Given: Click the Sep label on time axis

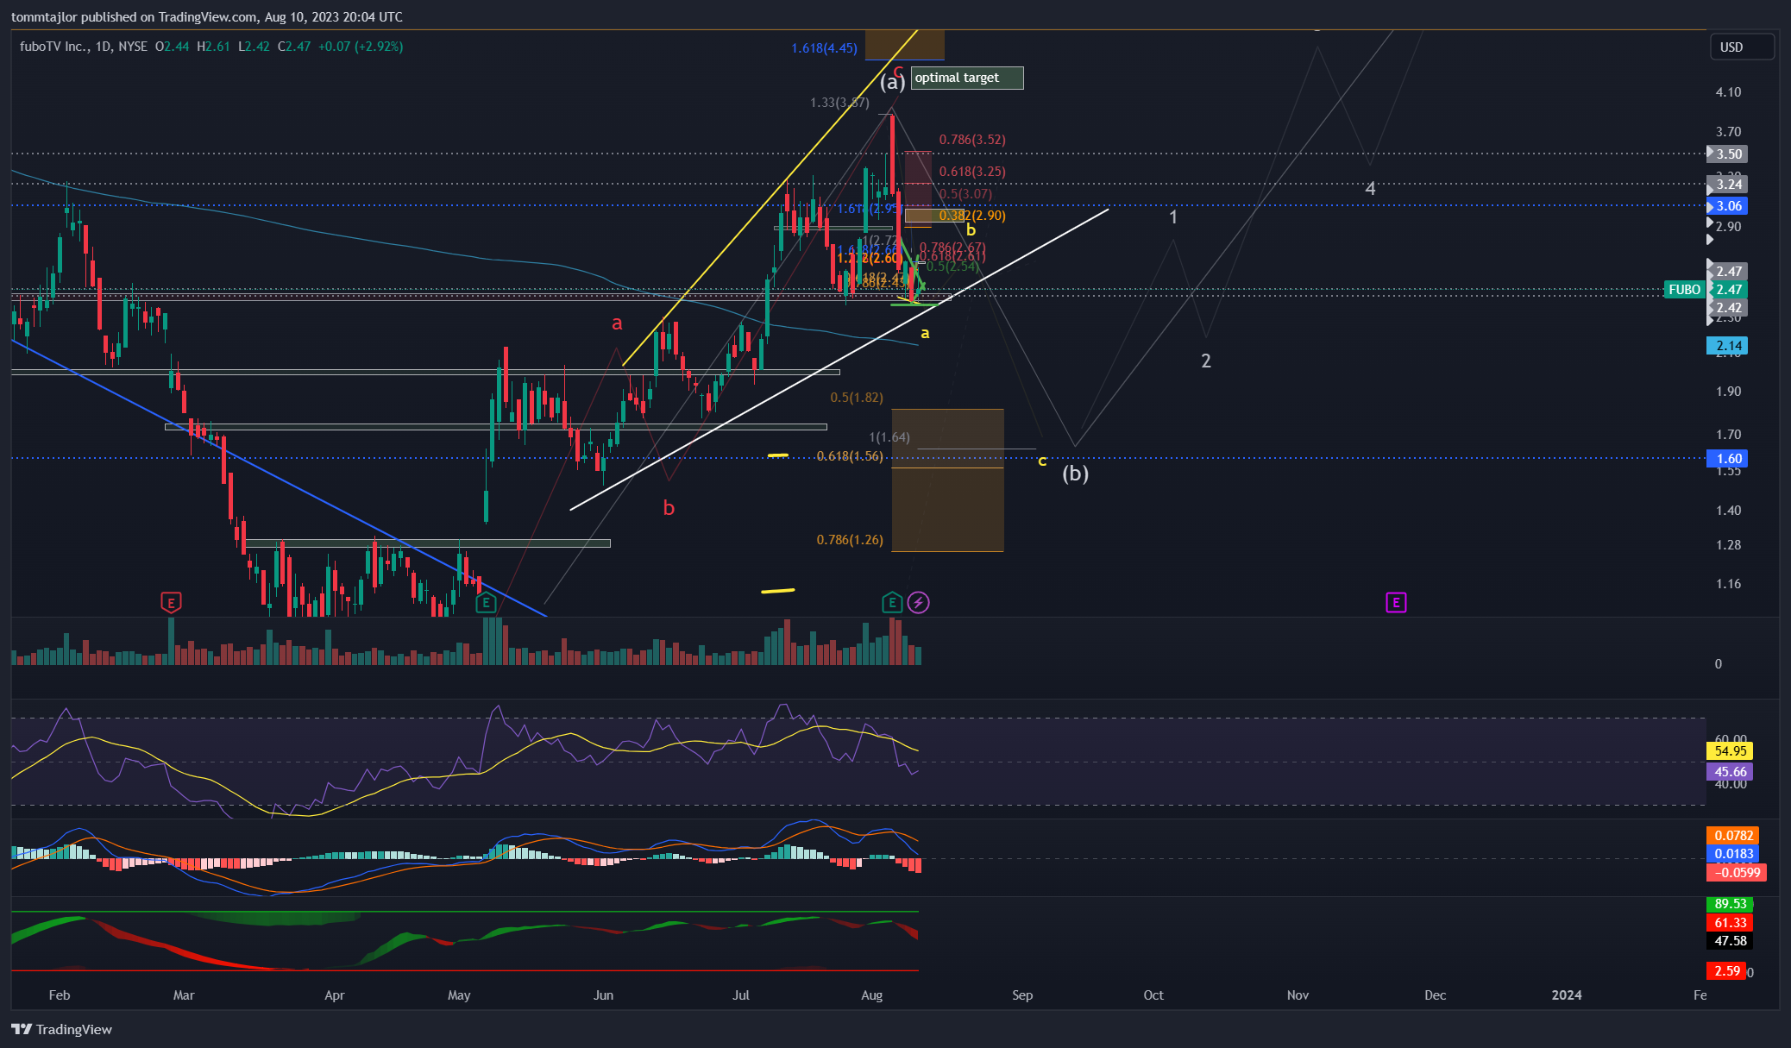Looking at the screenshot, I should [1022, 995].
